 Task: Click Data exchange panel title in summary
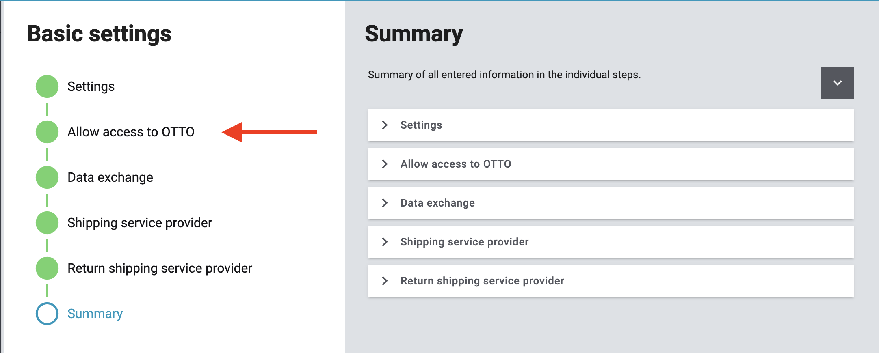click(x=437, y=203)
